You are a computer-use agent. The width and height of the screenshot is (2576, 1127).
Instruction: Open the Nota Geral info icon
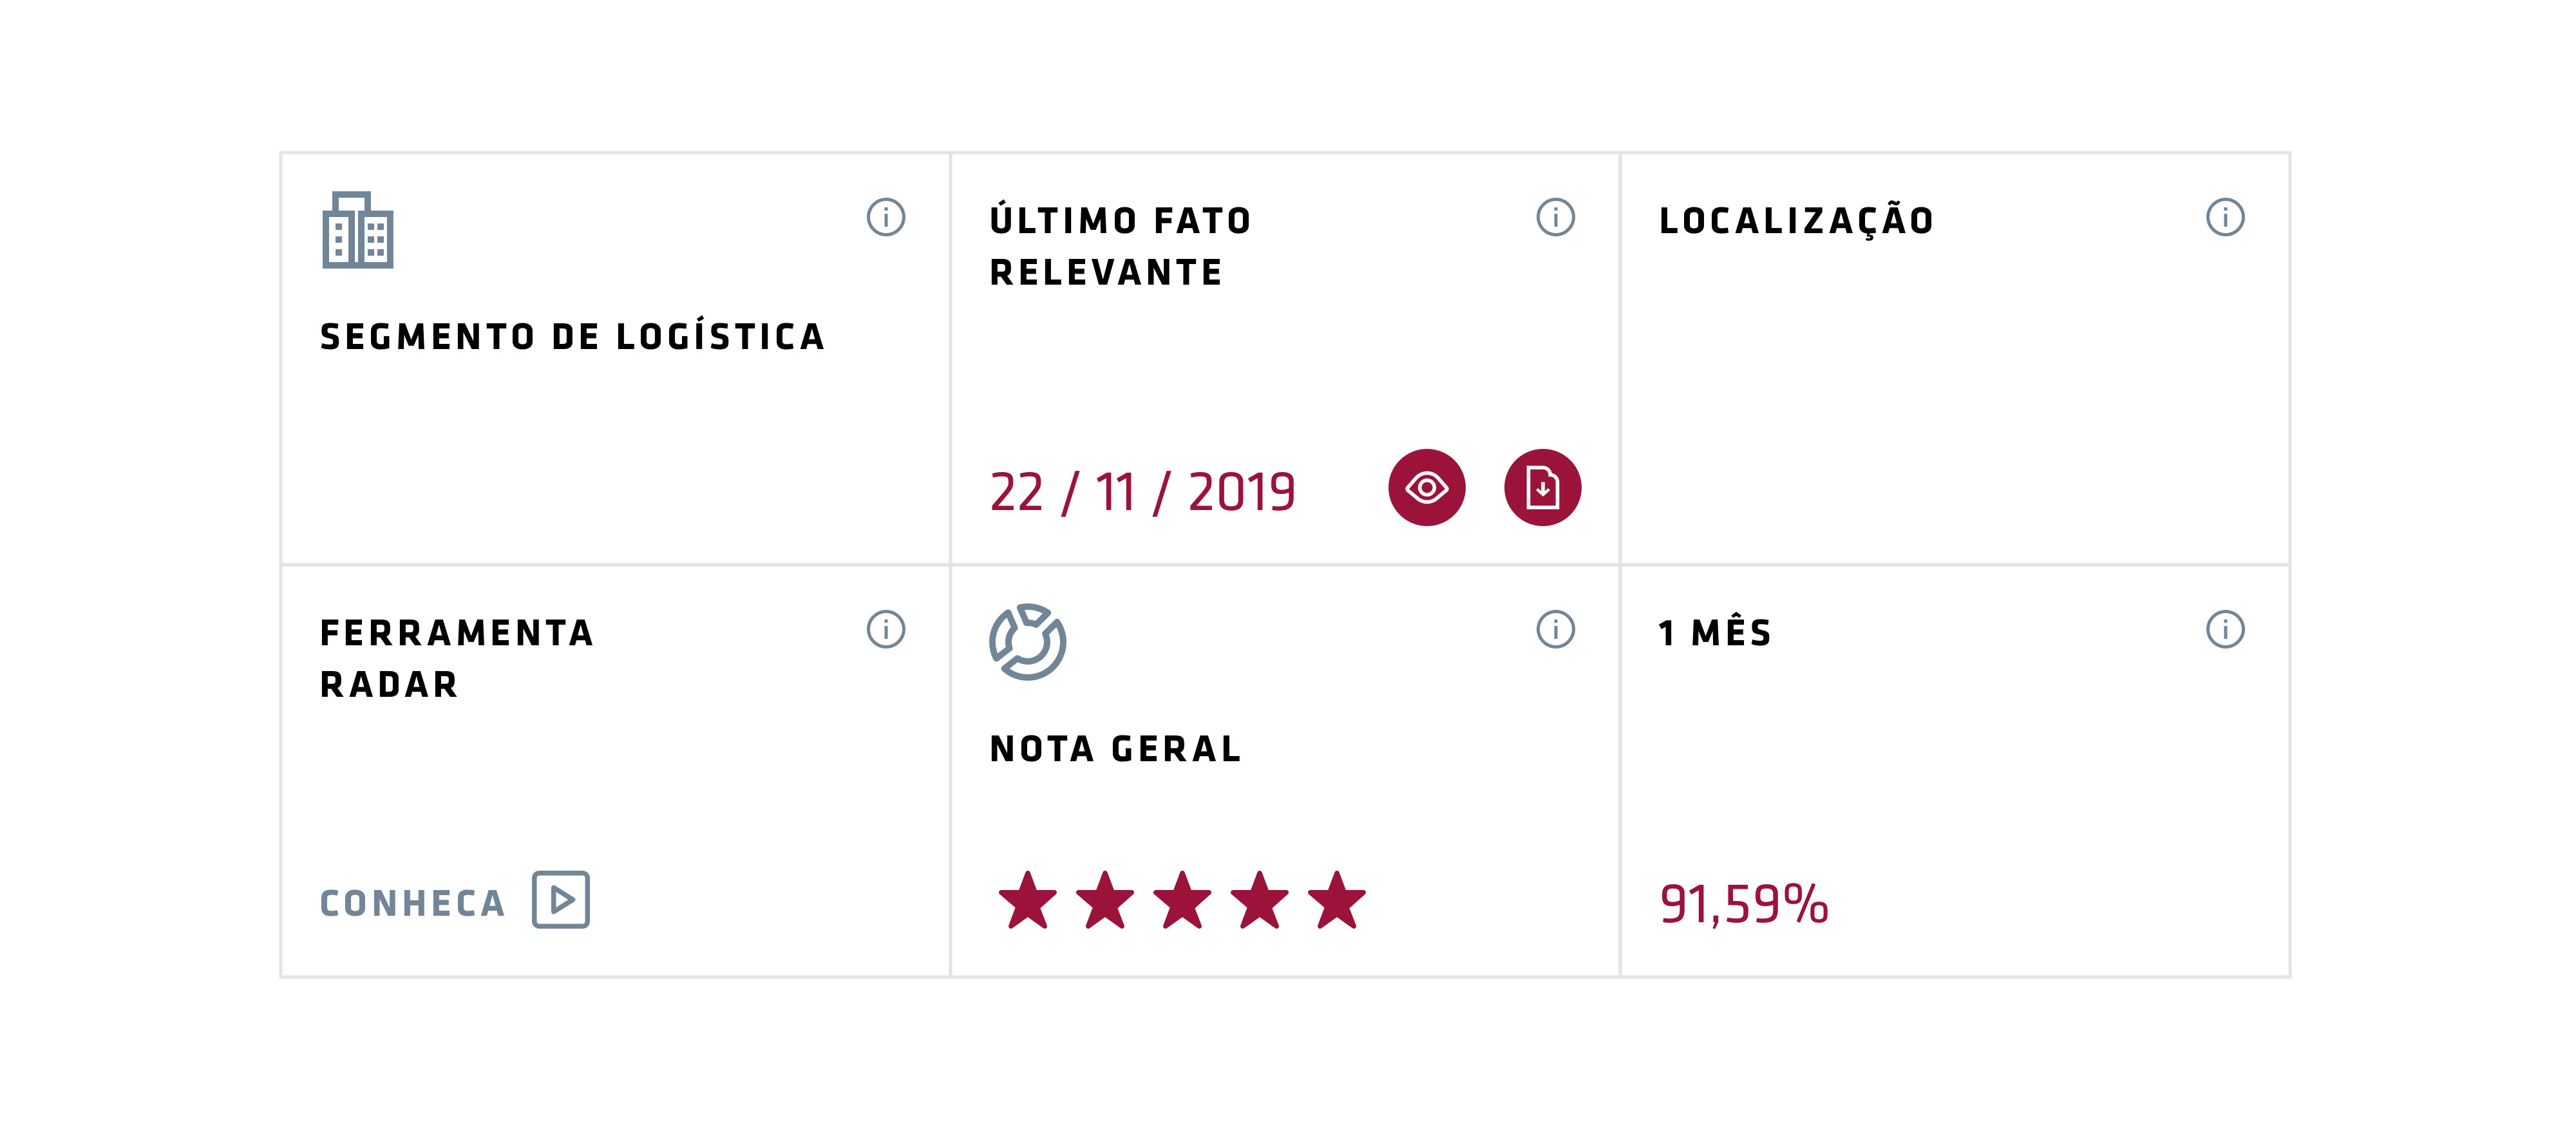(x=1555, y=629)
